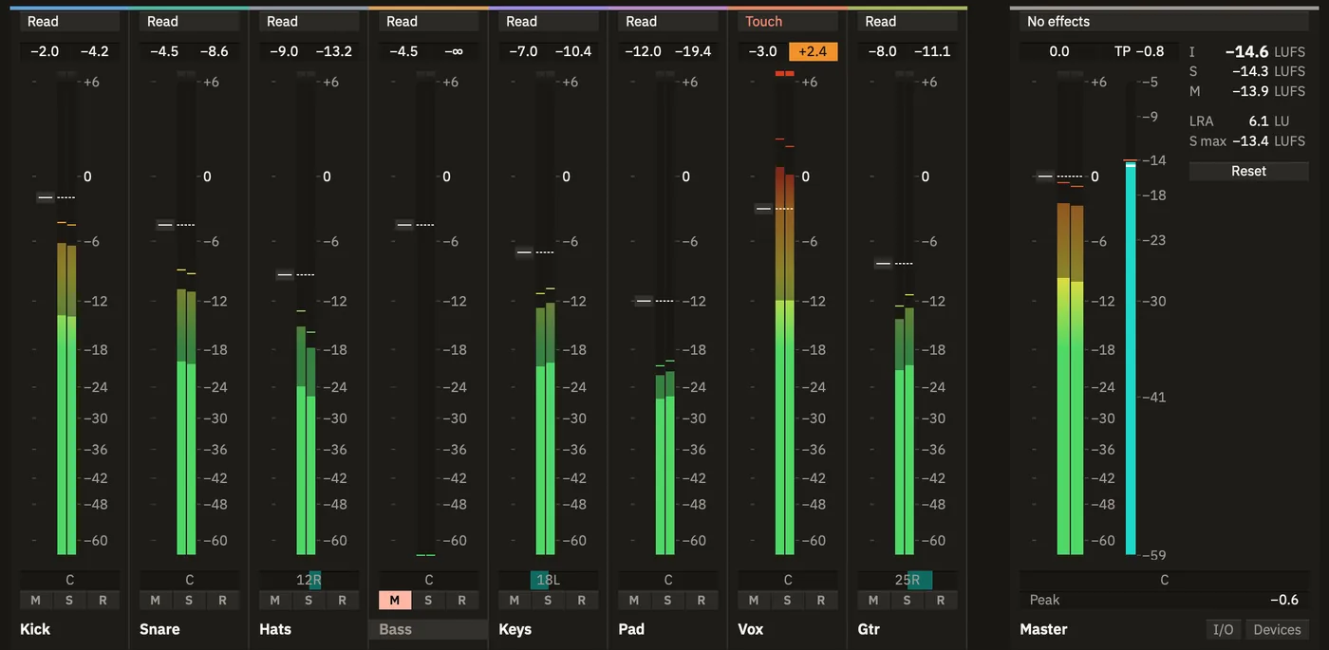Click the Pad volume fader handle

(644, 301)
